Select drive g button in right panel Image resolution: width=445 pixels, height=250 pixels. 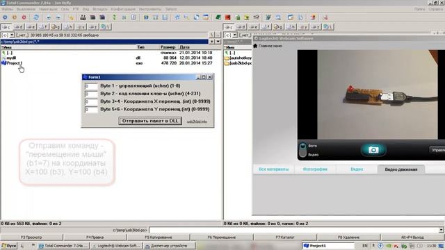[278, 27]
